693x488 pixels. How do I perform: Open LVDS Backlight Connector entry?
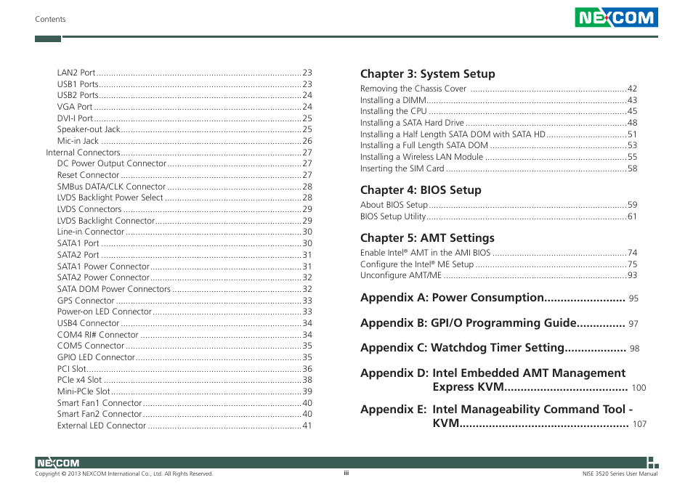tap(185, 220)
